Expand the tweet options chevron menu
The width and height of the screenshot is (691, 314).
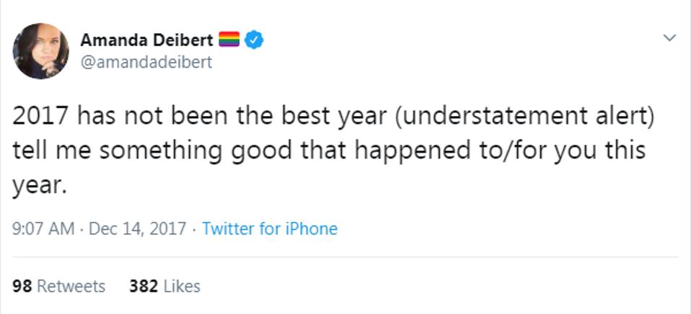pos(669,38)
